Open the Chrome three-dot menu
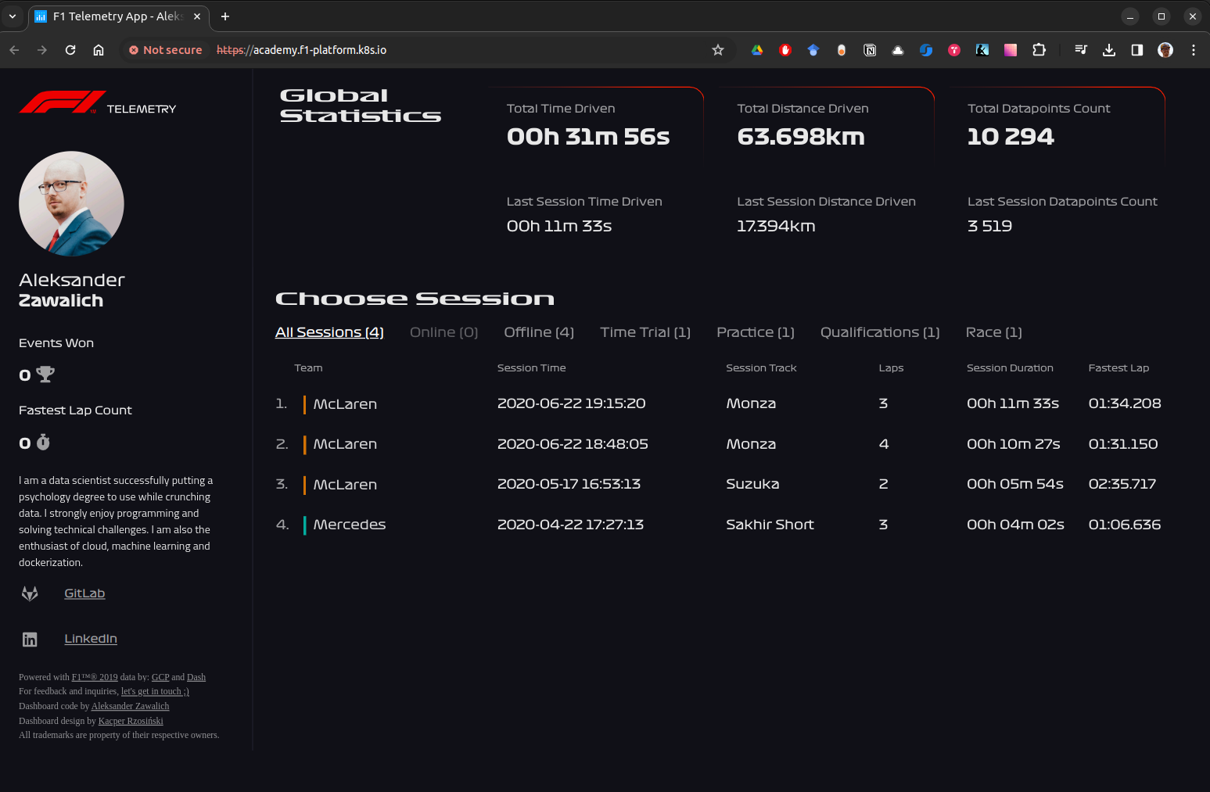 tap(1194, 50)
